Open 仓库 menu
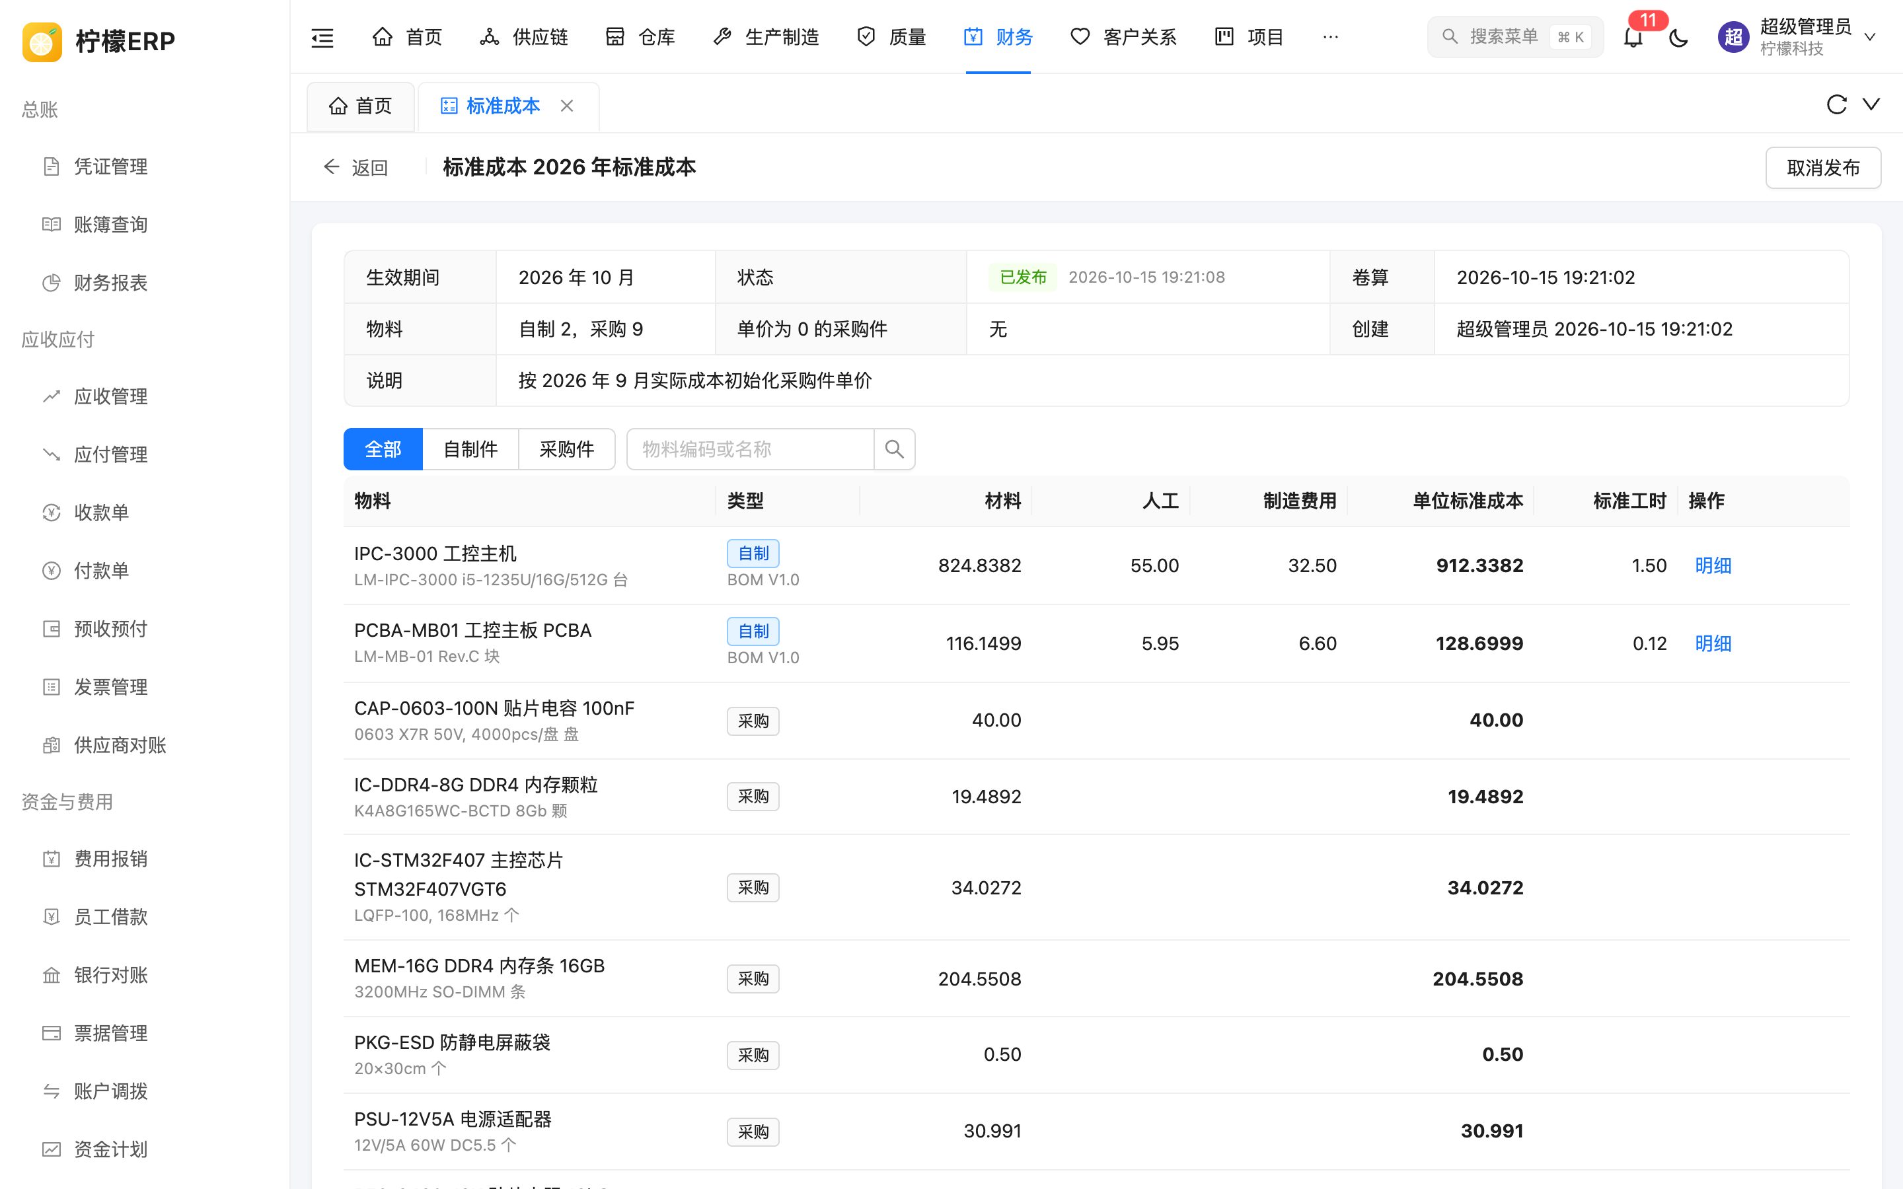This screenshot has width=1903, height=1189. 640,37
